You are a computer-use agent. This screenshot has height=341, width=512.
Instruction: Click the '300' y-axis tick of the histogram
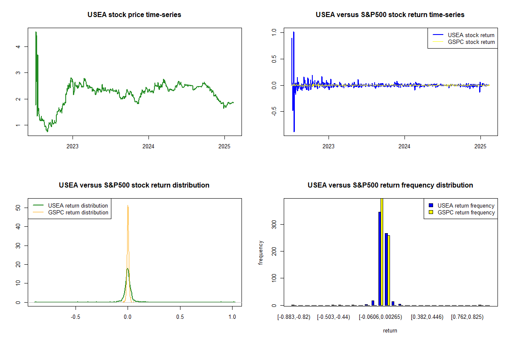point(275,224)
